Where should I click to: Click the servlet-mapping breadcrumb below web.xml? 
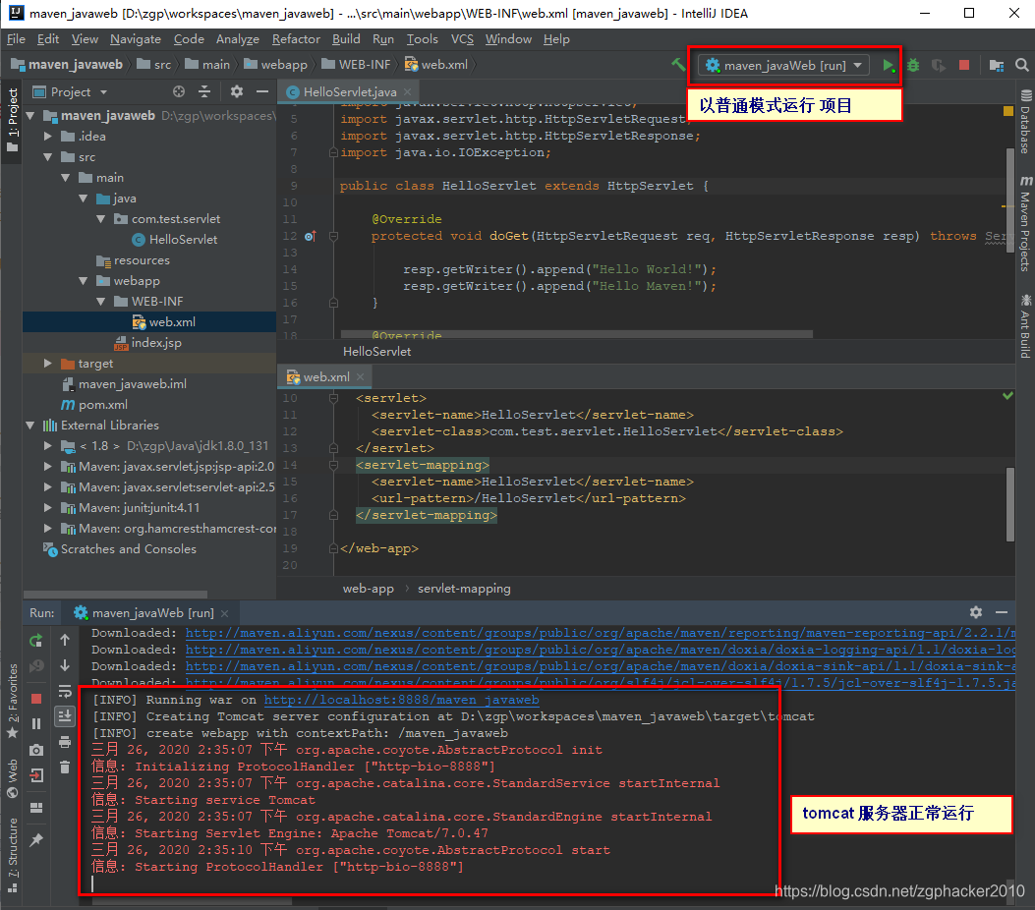click(464, 588)
